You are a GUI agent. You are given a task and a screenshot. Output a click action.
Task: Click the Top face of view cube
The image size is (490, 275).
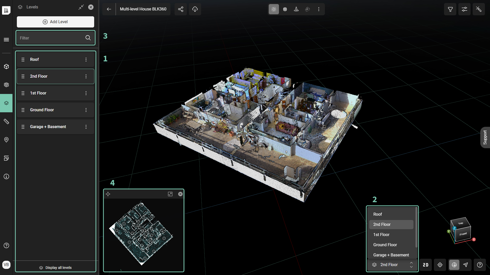point(461,223)
